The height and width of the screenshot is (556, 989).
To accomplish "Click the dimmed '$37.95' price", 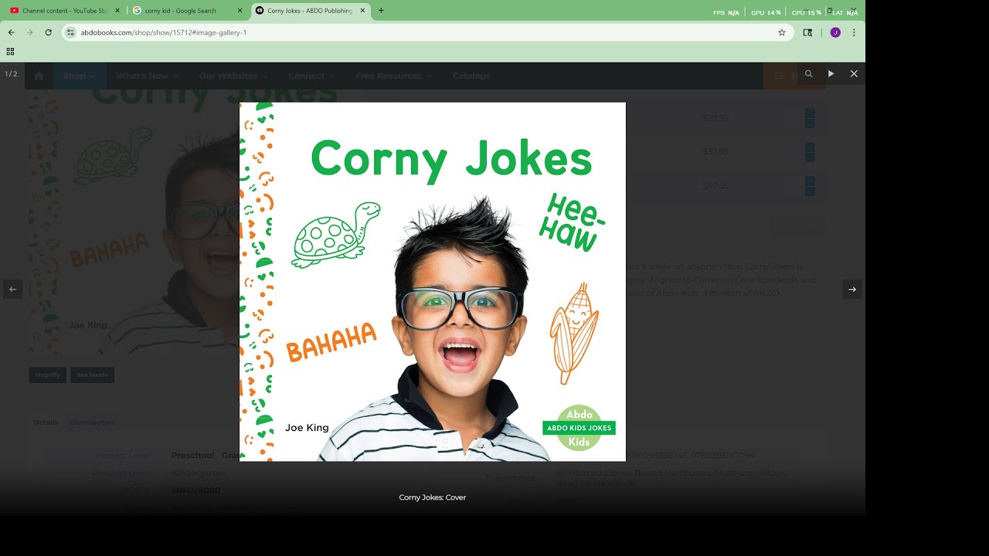I will tap(715, 152).
